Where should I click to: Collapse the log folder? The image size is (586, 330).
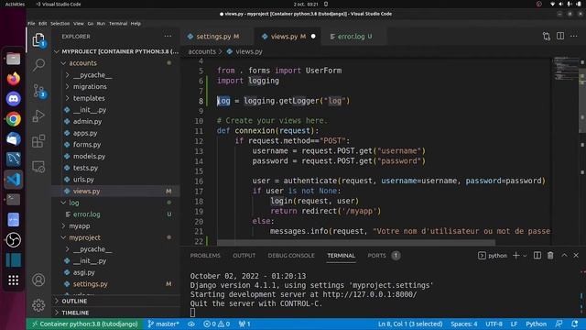pyautogui.click(x=63, y=203)
